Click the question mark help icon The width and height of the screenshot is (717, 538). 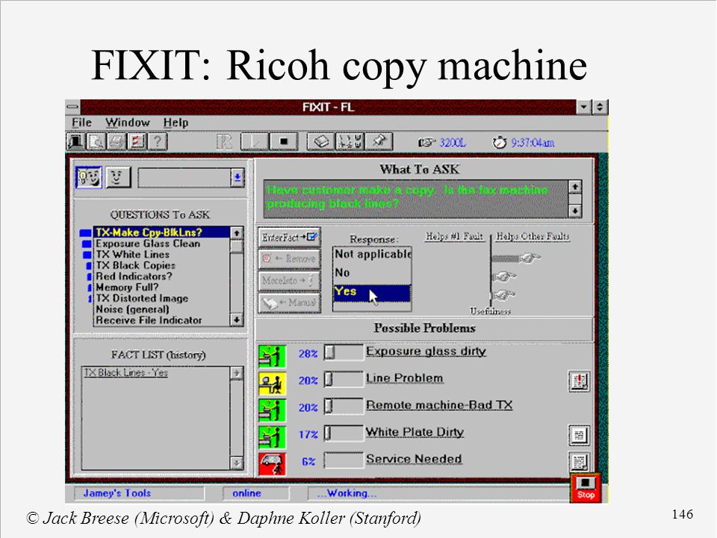pos(158,142)
